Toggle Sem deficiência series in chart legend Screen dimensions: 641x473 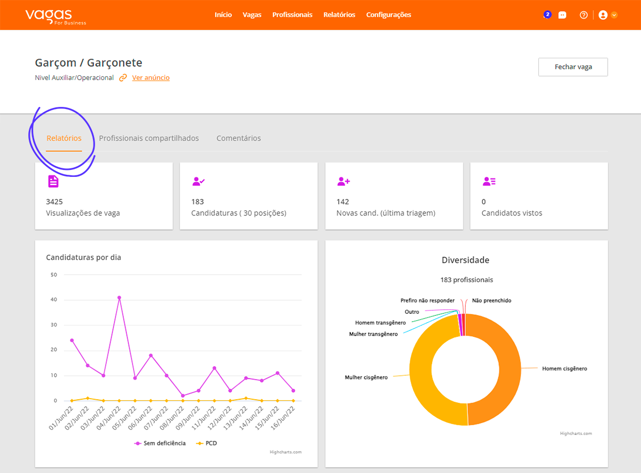click(160, 443)
